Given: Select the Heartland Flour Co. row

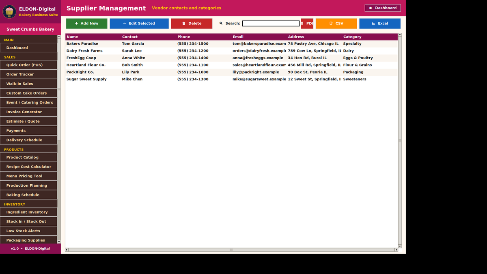Looking at the screenshot, I should [x=231, y=65].
